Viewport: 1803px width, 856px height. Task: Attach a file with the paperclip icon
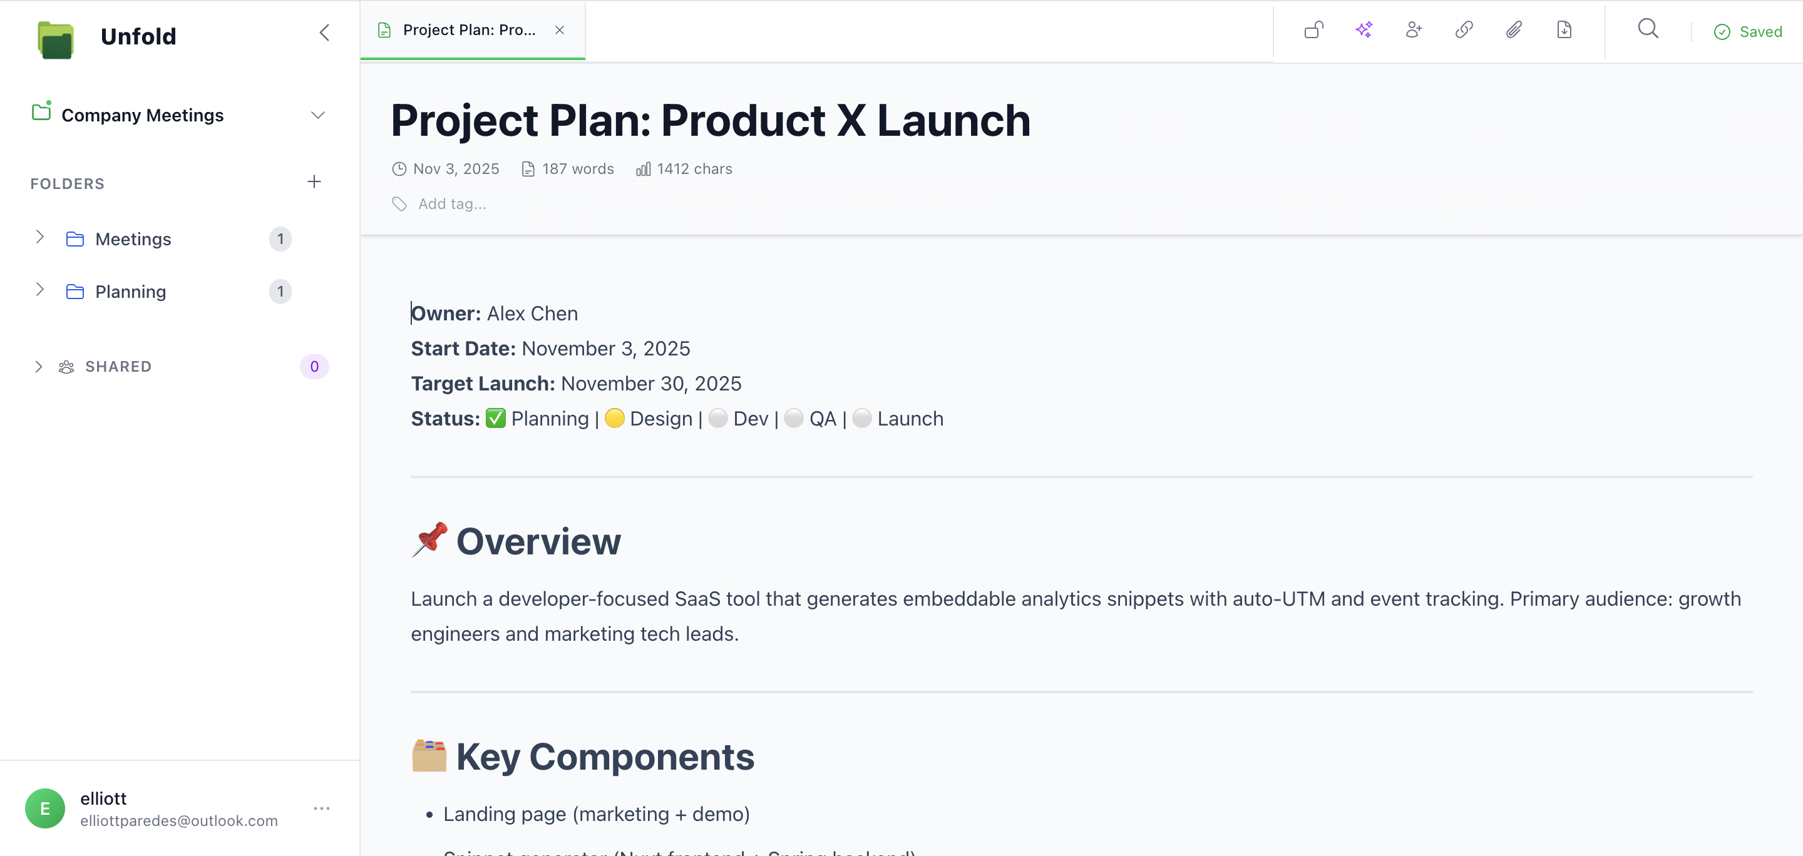[1514, 30]
